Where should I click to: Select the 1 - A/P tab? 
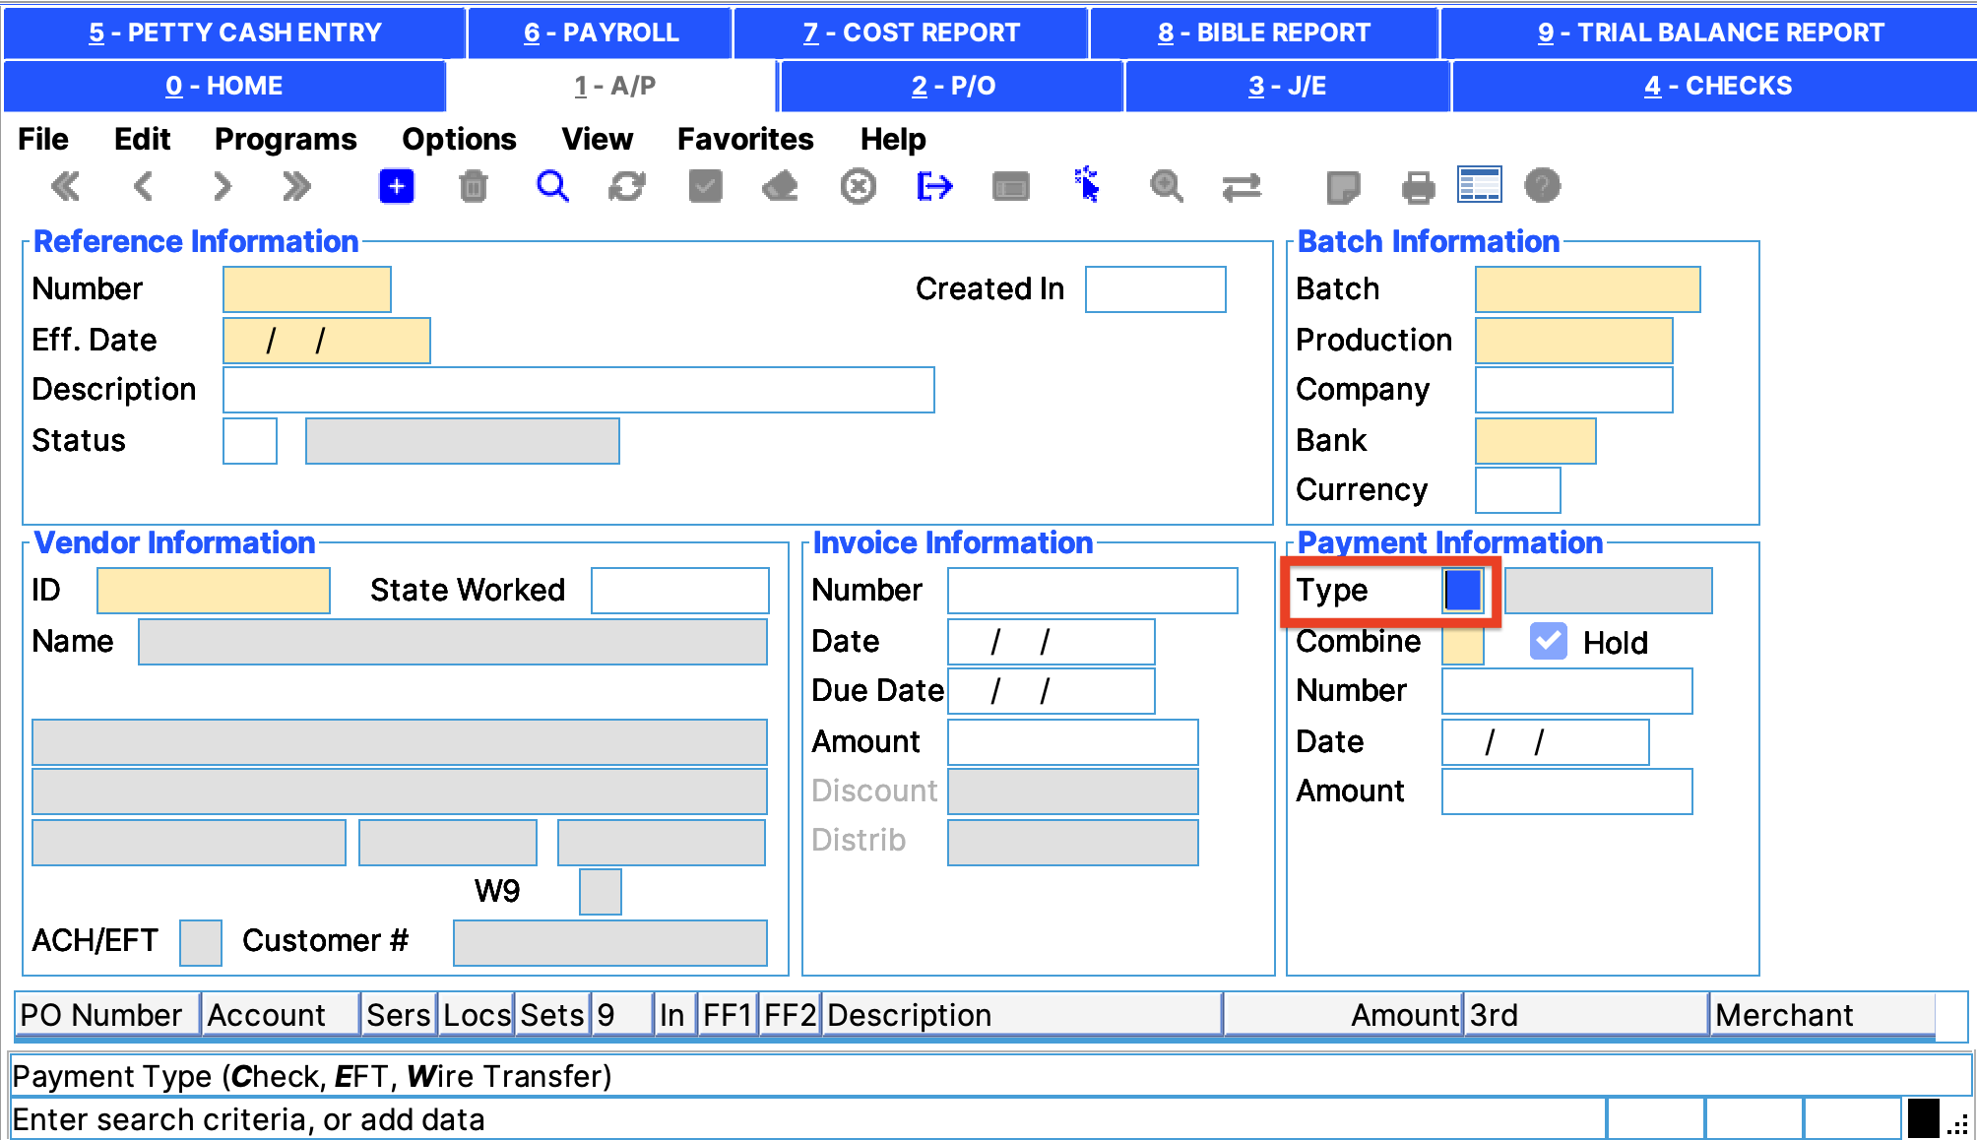point(614,86)
